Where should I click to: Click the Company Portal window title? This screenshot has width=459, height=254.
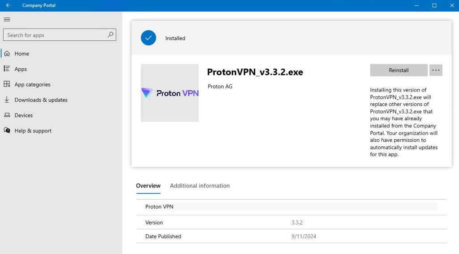click(39, 5)
